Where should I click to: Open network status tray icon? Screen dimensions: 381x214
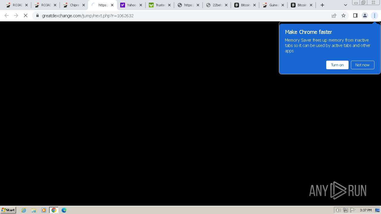click(345, 210)
